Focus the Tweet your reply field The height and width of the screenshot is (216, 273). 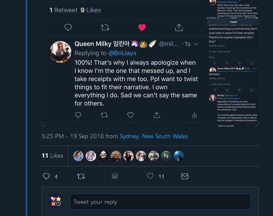160,202
